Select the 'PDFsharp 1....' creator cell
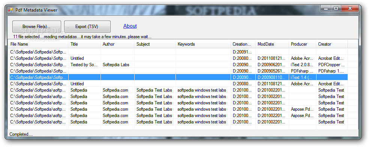Viewport: 369px width, 147px height. coord(332,71)
